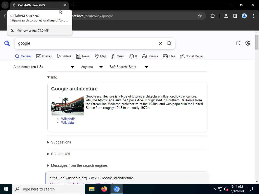
Task: Open SearXNG preferences gear icon
Action: coord(248,43)
